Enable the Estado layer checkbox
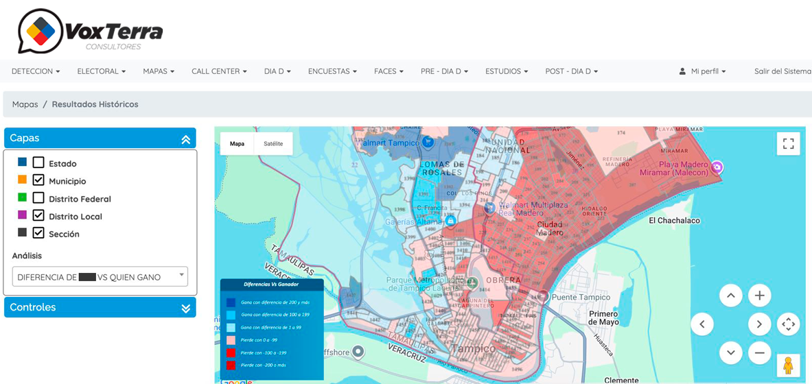The width and height of the screenshot is (812, 384). click(x=38, y=163)
